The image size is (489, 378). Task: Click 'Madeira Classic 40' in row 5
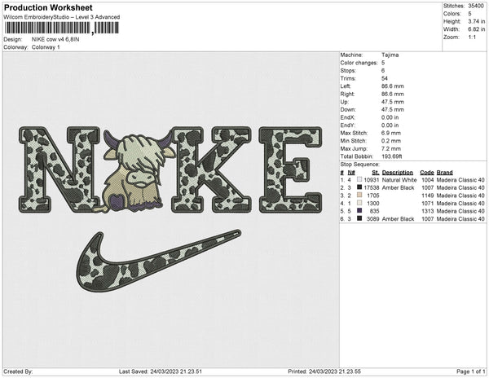click(460, 211)
